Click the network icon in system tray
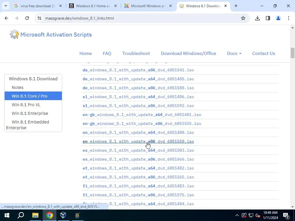 tap(251, 215)
